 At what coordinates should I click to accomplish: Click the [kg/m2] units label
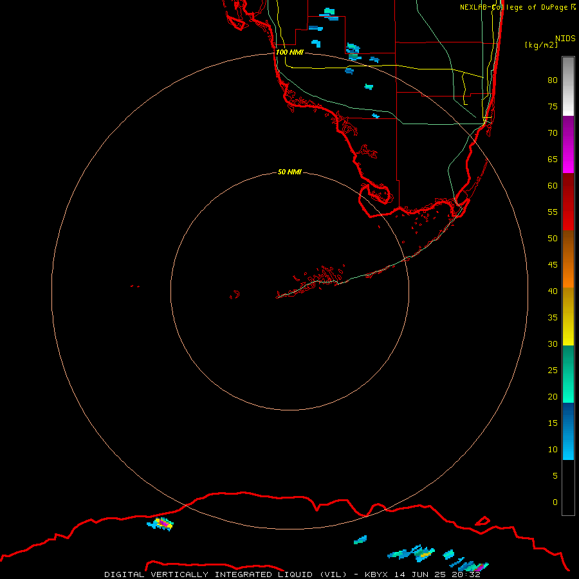tap(541, 45)
